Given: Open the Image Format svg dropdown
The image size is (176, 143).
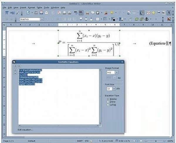Looking at the screenshot, I should point(116,72).
